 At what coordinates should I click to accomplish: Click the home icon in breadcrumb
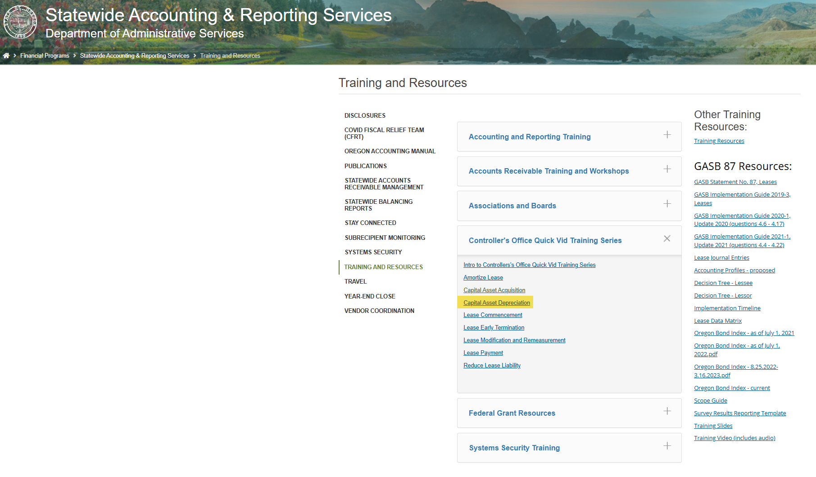[x=6, y=55]
